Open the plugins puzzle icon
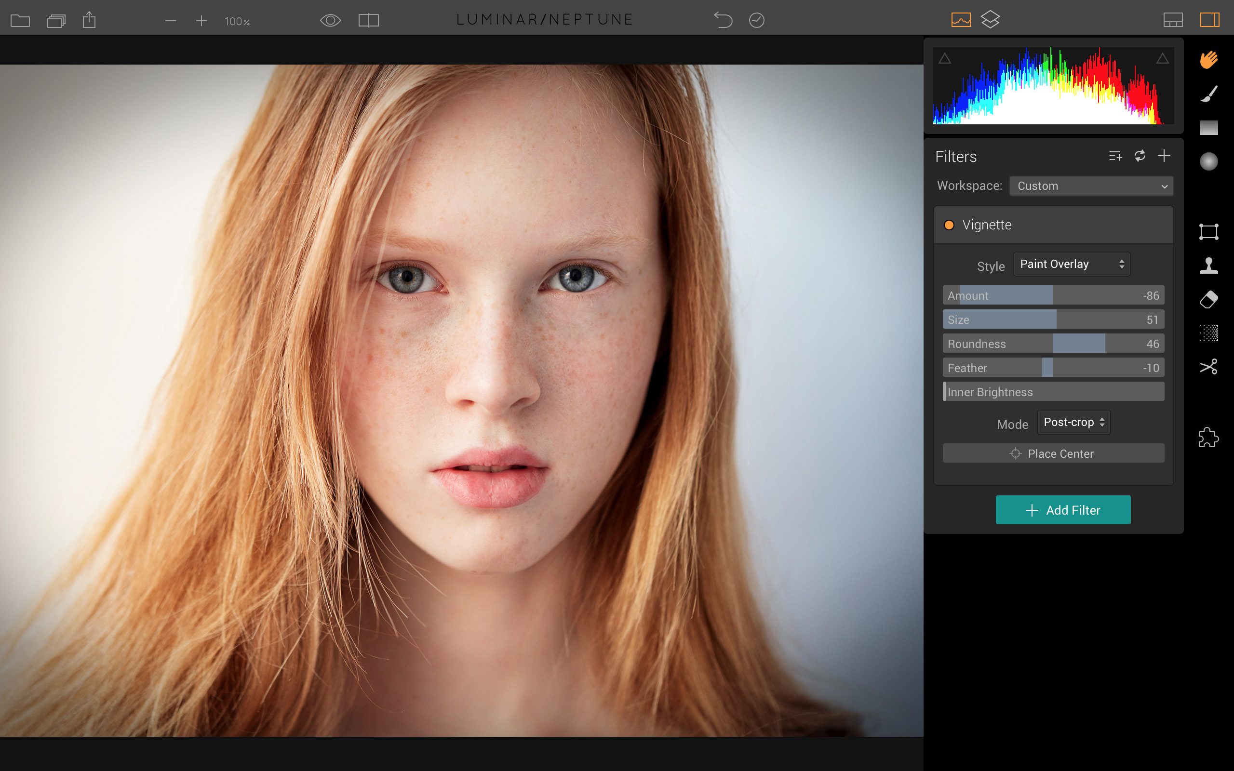The image size is (1234, 771). (x=1208, y=438)
